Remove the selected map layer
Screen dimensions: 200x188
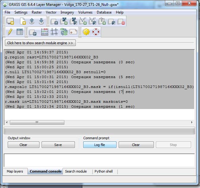(x=121, y=22)
